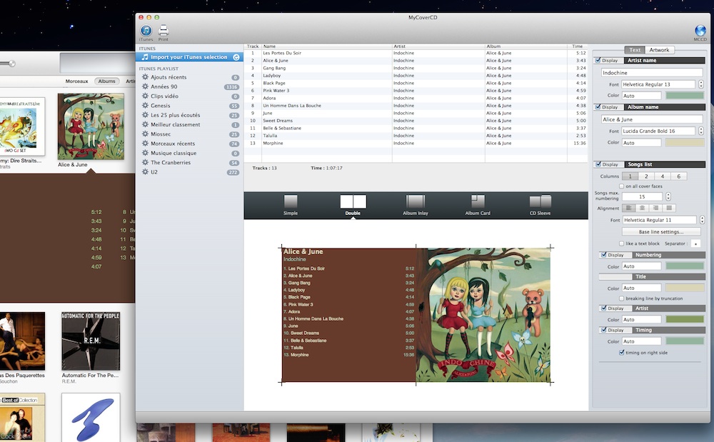Click the music note icon on Import row
Image resolution: width=714 pixels, height=442 pixels.
click(145, 57)
